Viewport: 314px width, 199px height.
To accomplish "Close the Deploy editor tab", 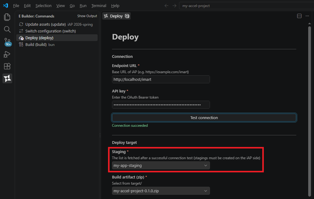I will (x=127, y=16).
